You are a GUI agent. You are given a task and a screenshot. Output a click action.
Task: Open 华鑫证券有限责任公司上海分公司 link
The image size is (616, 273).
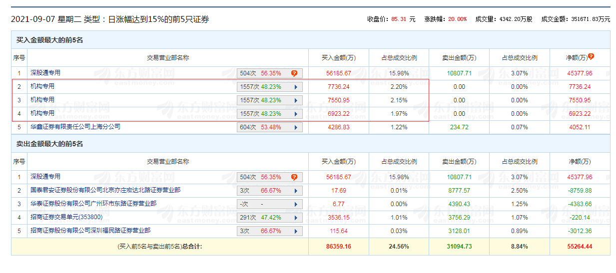click(x=75, y=127)
